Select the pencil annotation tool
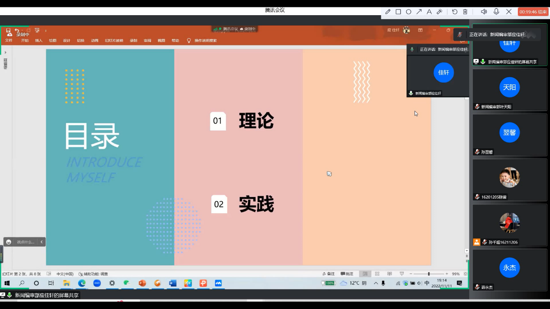This screenshot has width=550, height=309. tap(388, 12)
